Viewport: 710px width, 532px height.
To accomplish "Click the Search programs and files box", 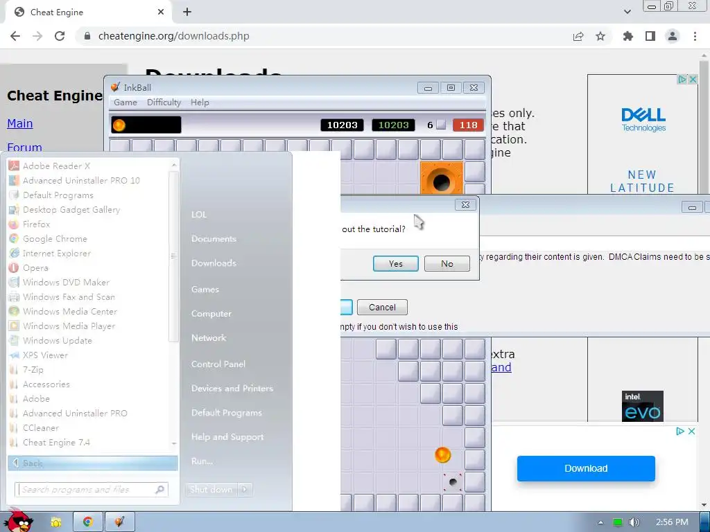I will 92,490.
